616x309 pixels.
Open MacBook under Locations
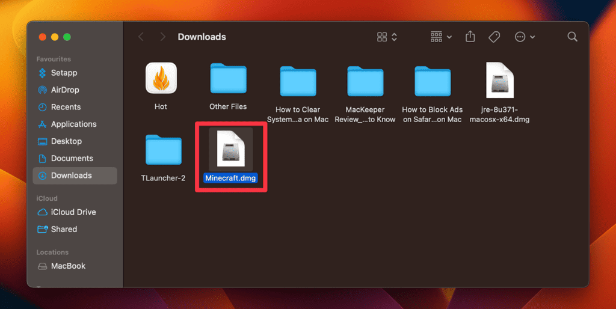pos(75,266)
